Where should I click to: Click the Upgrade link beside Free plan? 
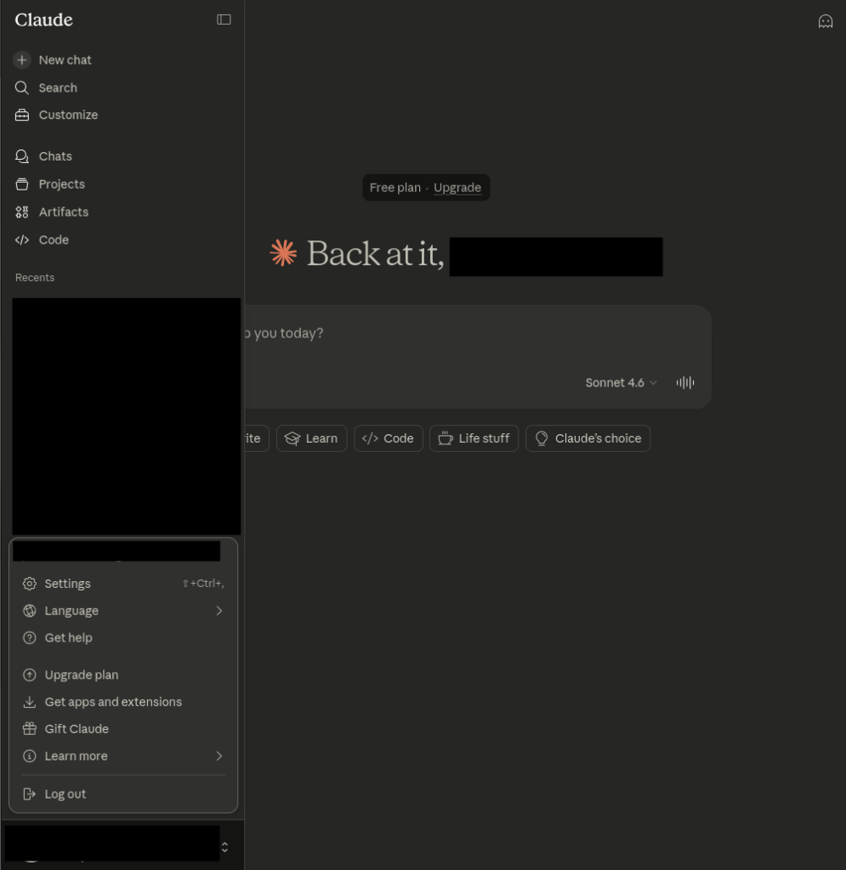457,188
